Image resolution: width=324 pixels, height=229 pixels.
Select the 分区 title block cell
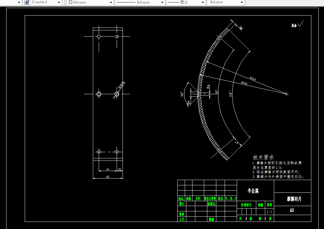click(x=198, y=199)
